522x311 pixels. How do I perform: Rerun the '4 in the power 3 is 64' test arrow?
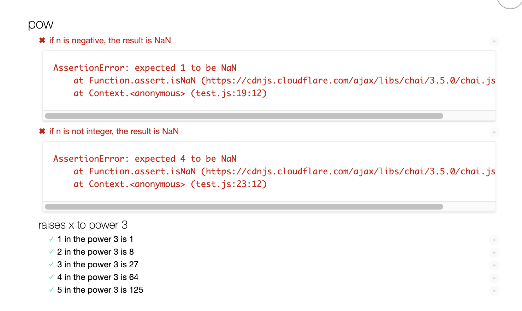[494, 278]
